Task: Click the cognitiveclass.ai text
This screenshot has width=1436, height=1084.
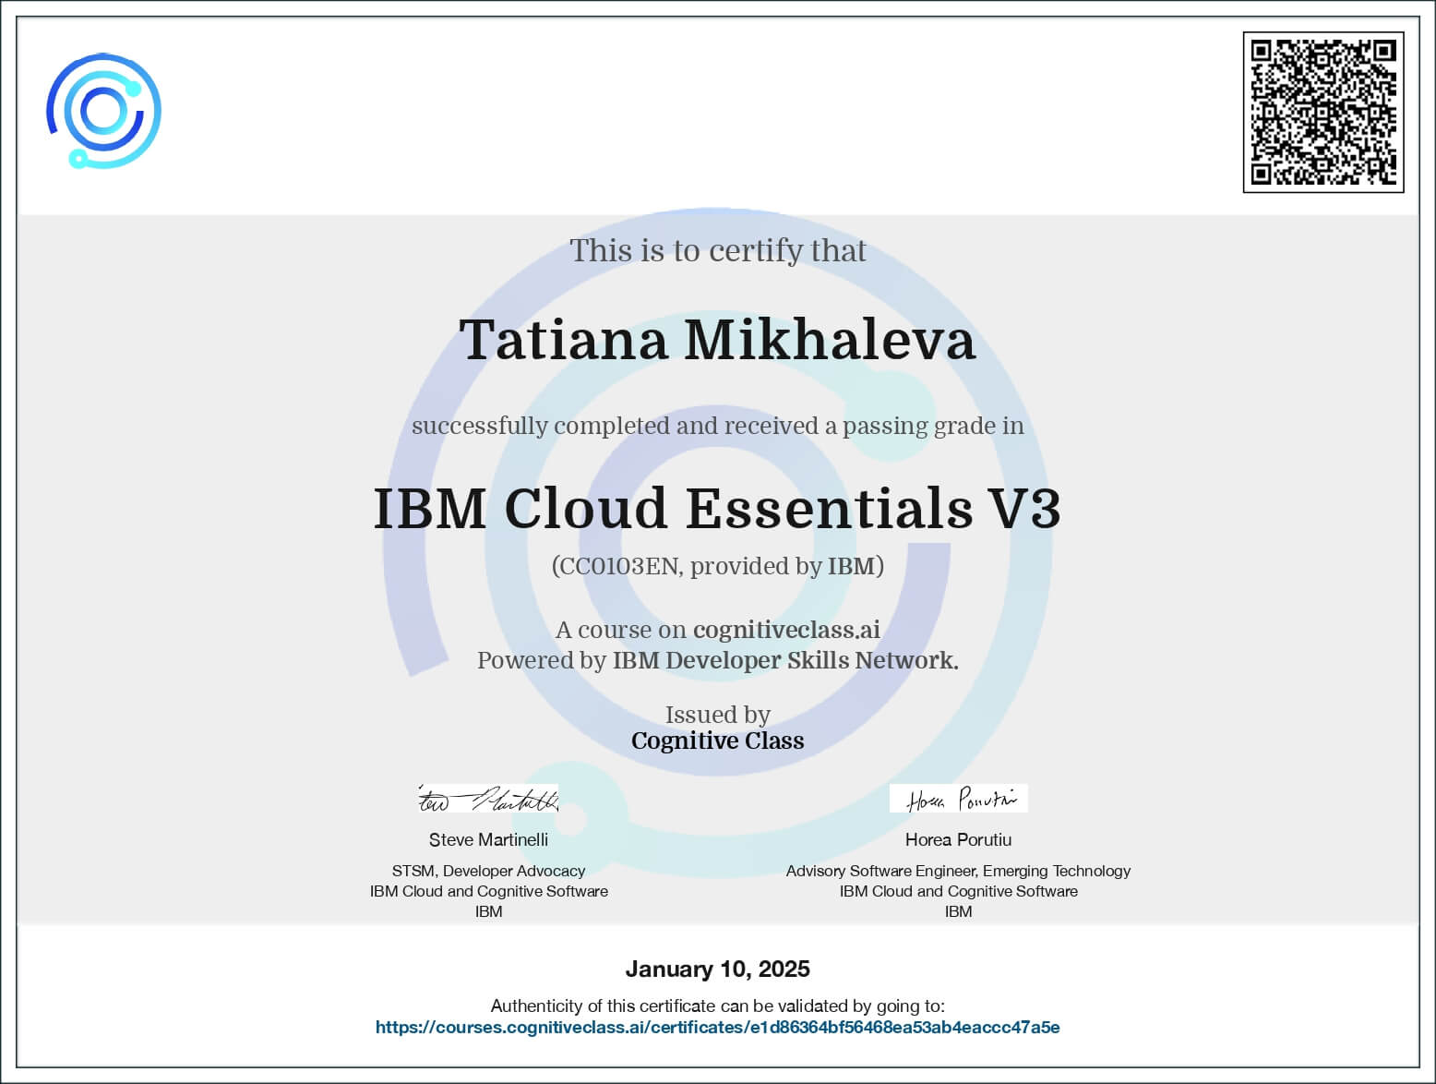Action: [x=786, y=630]
